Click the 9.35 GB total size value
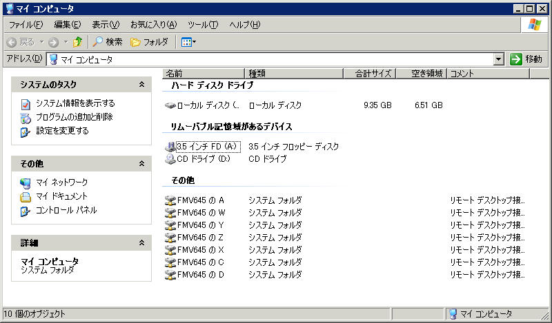This screenshot has width=552, height=323. [377, 105]
